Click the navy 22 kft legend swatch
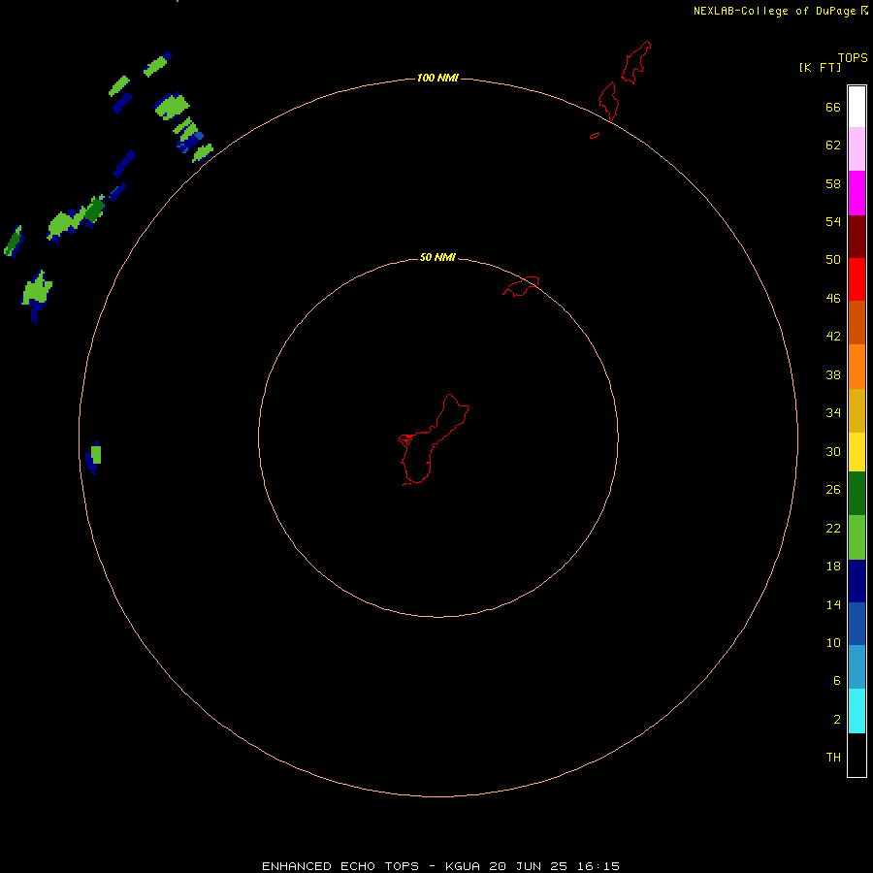873x873 pixels. point(857,581)
